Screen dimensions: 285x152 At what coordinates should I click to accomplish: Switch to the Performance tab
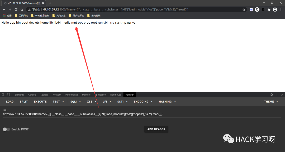[x=72, y=95]
